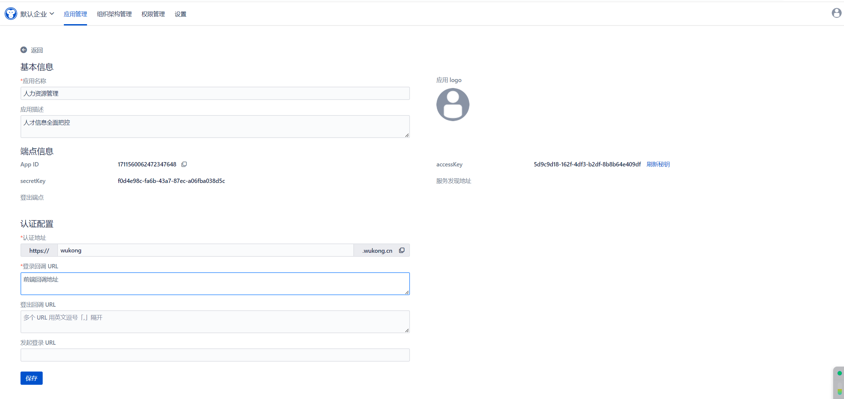The image size is (844, 399).
Task: Click the 登出回调 URL textarea
Action: click(x=215, y=322)
